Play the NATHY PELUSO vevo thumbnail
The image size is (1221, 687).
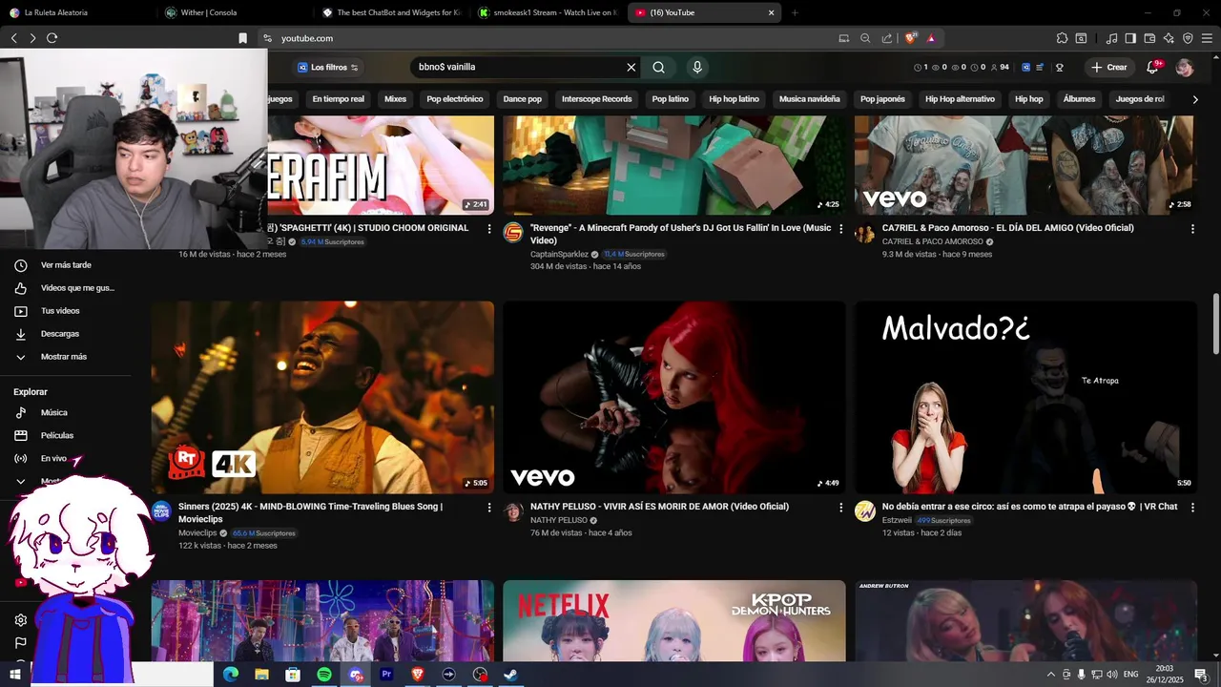click(674, 398)
